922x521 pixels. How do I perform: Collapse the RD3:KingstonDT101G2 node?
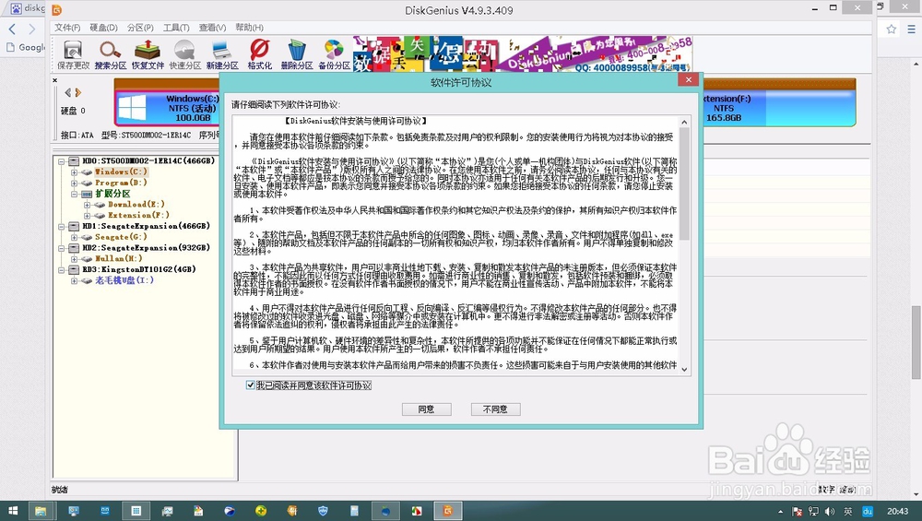(61, 270)
